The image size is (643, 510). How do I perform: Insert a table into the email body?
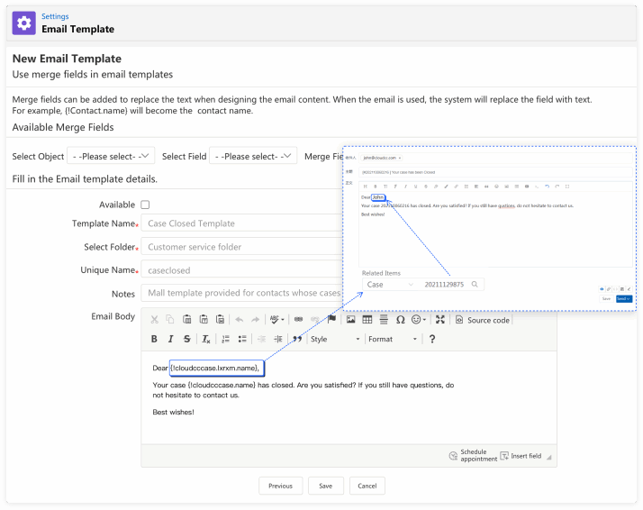pos(367,319)
